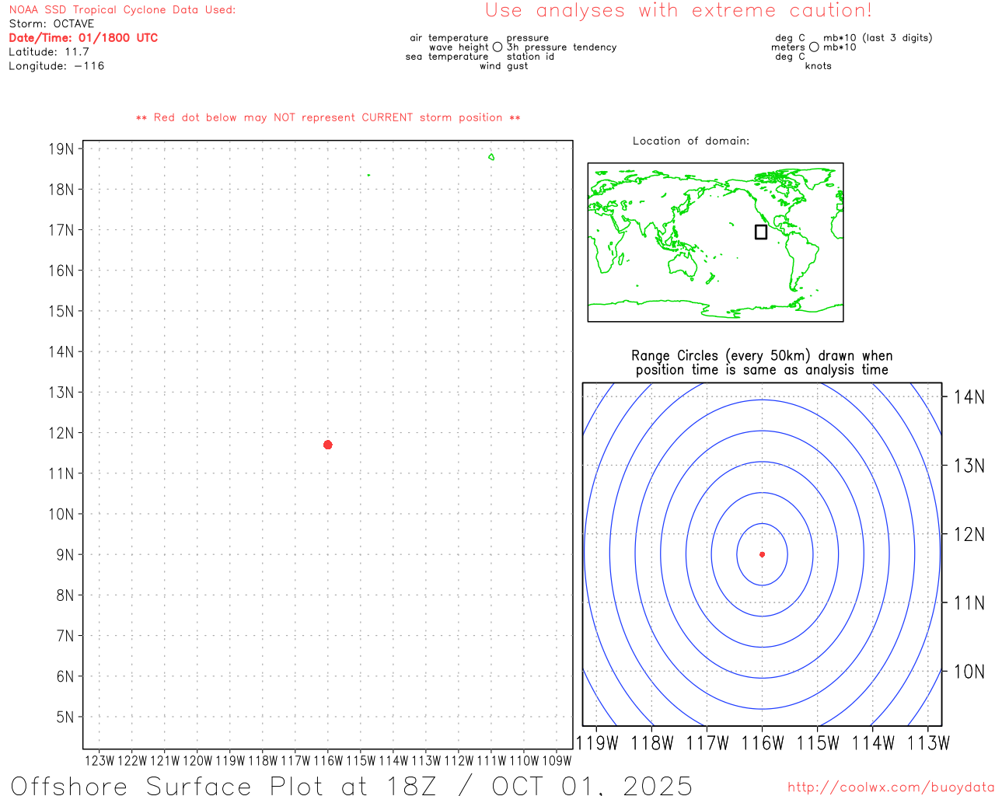Click the red storm position dot on main map

(327, 445)
